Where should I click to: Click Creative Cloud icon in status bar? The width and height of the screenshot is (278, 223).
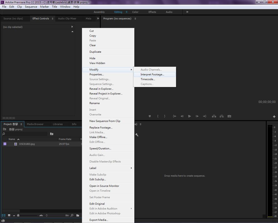point(3,221)
